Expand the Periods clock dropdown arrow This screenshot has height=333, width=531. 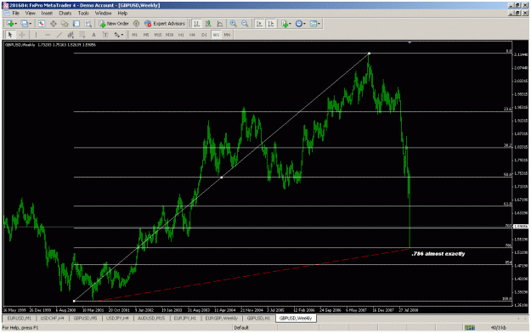[304, 24]
